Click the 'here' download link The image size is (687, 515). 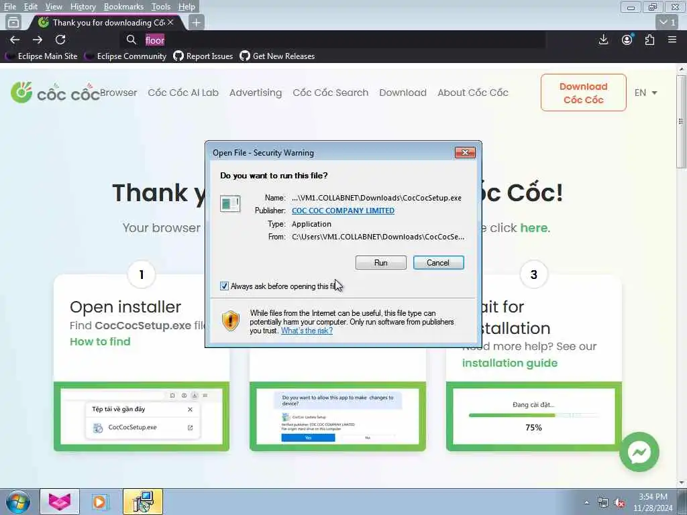coord(533,228)
